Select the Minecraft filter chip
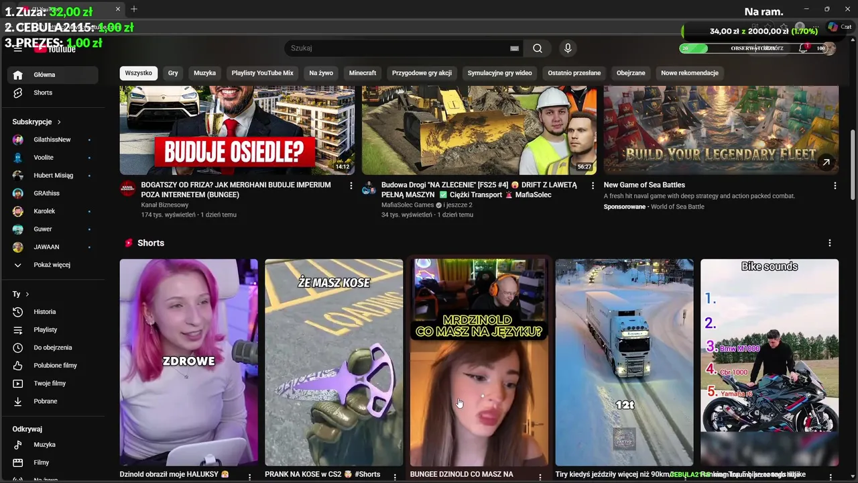This screenshot has height=483, width=858. [x=363, y=72]
